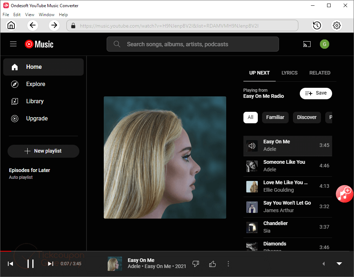Open the green G account avatar
This screenshot has width=354, height=277.
(x=325, y=44)
